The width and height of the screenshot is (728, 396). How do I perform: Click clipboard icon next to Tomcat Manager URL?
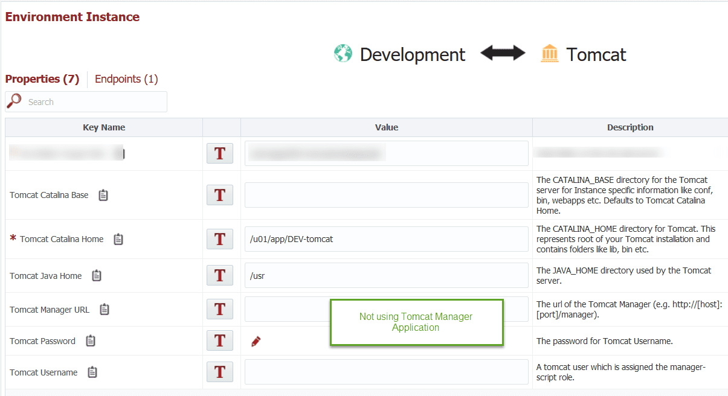(x=105, y=310)
